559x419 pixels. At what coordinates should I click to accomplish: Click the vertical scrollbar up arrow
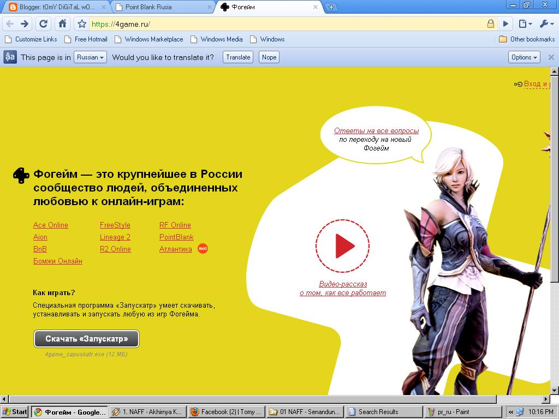[555, 71]
